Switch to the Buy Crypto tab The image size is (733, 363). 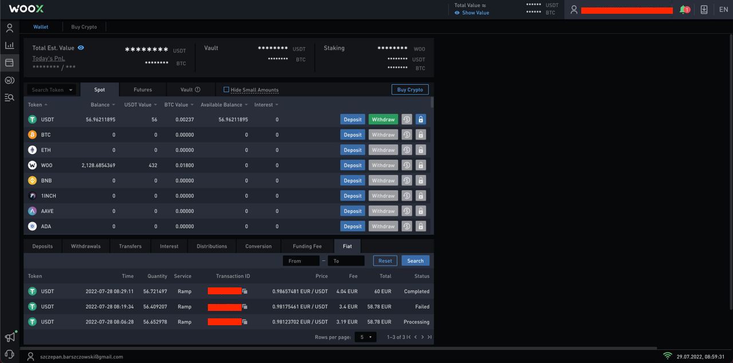(x=84, y=27)
